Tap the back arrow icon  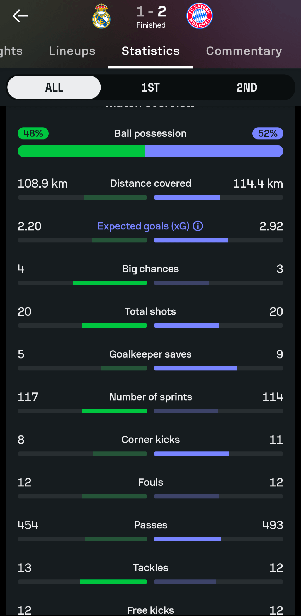pyautogui.click(x=20, y=16)
